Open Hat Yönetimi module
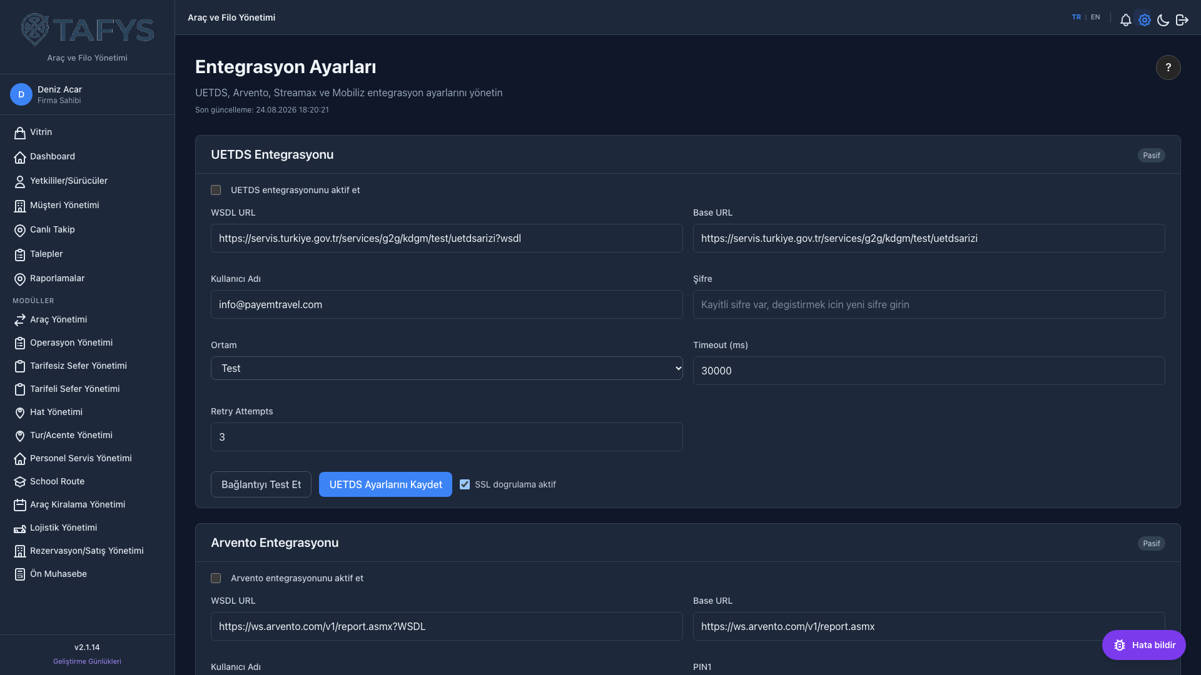 (x=87, y=412)
